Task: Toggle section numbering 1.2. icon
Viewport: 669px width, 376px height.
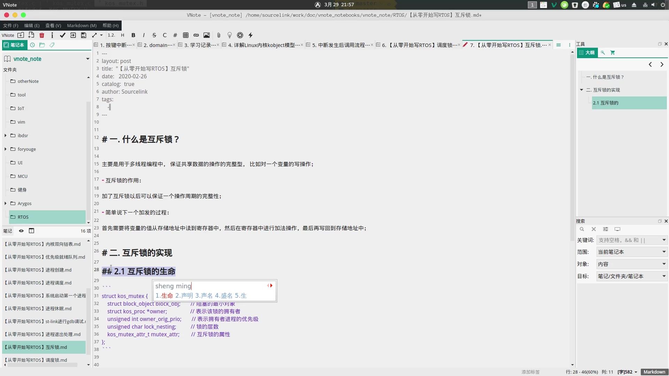Action: (111, 35)
